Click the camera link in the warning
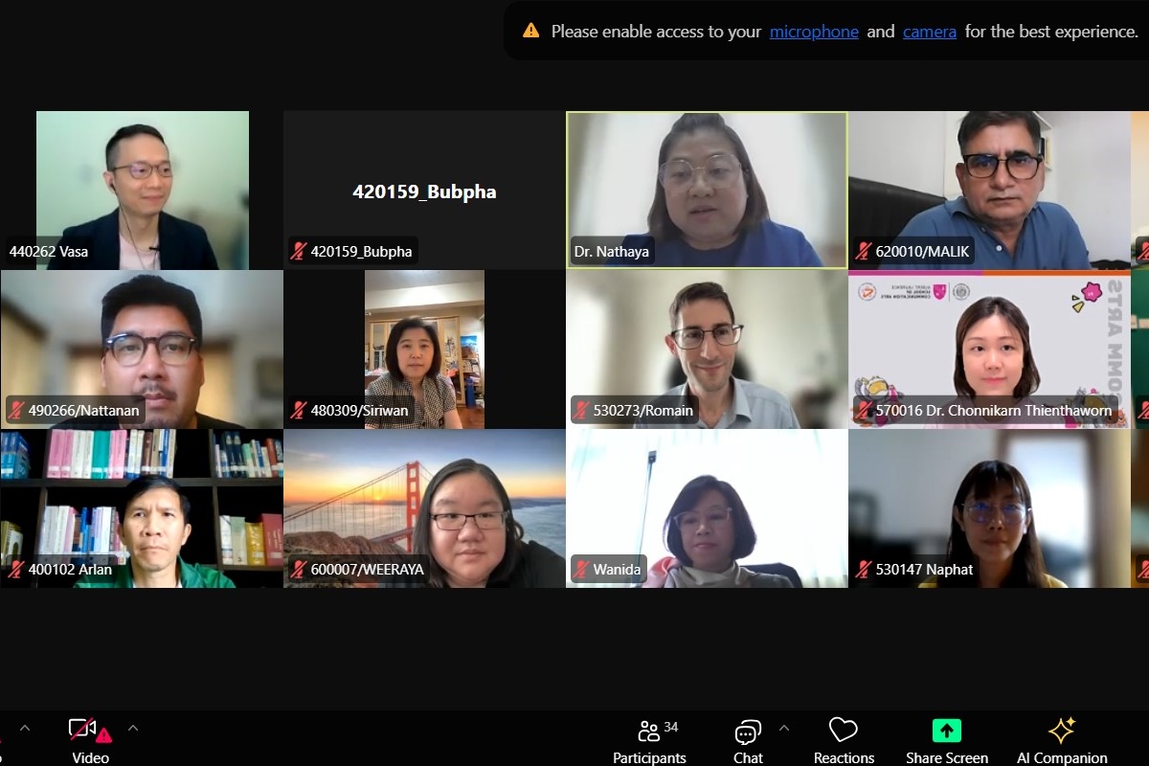 (929, 32)
